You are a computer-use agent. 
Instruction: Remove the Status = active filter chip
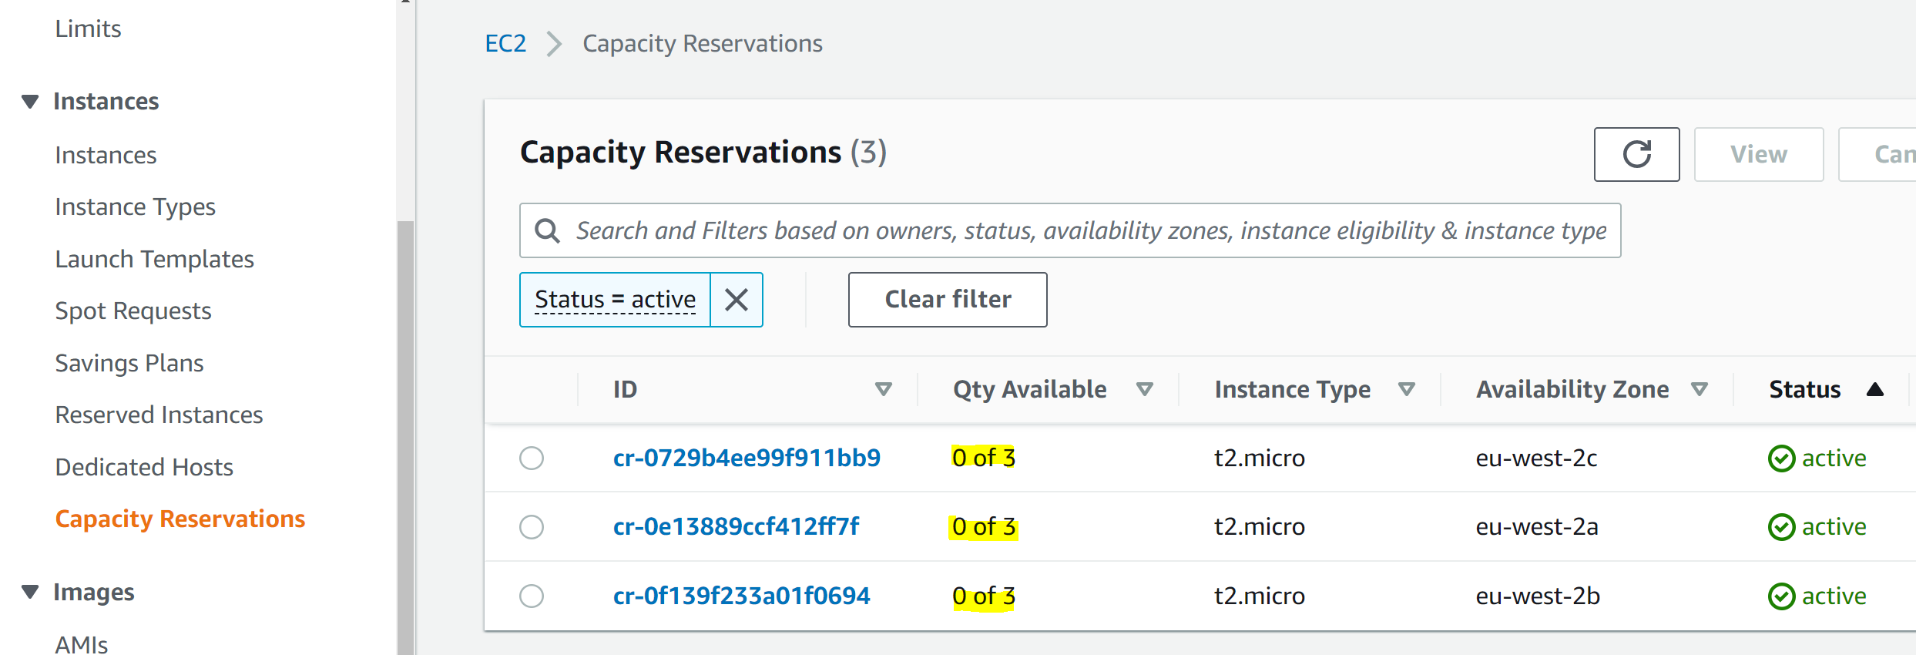click(737, 300)
